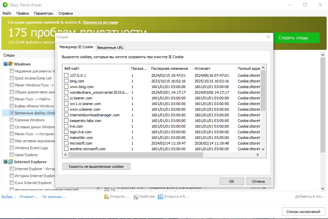Check the Windows Event Logs checkbox

[x=12, y=148]
